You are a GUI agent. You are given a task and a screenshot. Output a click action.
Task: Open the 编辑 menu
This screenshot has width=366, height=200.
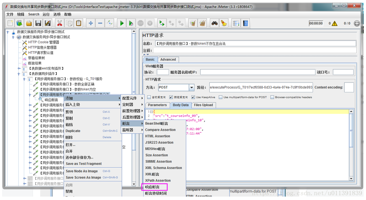coord(21,14)
